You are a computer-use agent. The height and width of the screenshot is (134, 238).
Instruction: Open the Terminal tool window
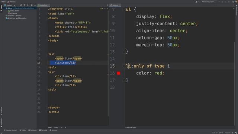pyautogui.click(x=43, y=130)
